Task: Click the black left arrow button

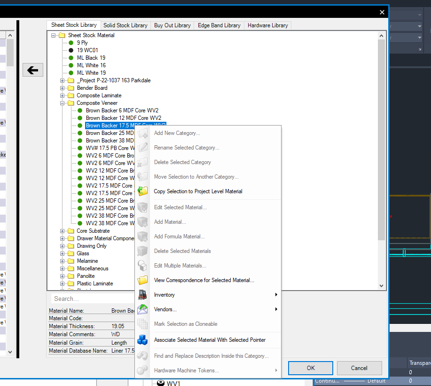Action: coord(33,70)
